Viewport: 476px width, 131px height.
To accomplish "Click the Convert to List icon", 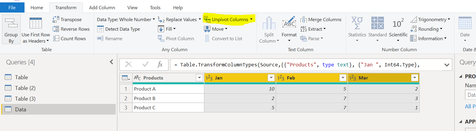I will tap(207, 38).
